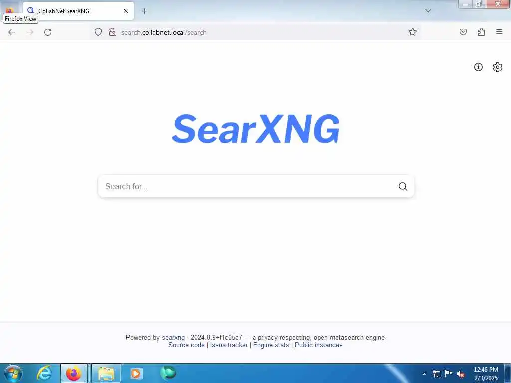This screenshot has height=383, width=511.
Task: Open a new tab with plus button
Action: [144, 11]
